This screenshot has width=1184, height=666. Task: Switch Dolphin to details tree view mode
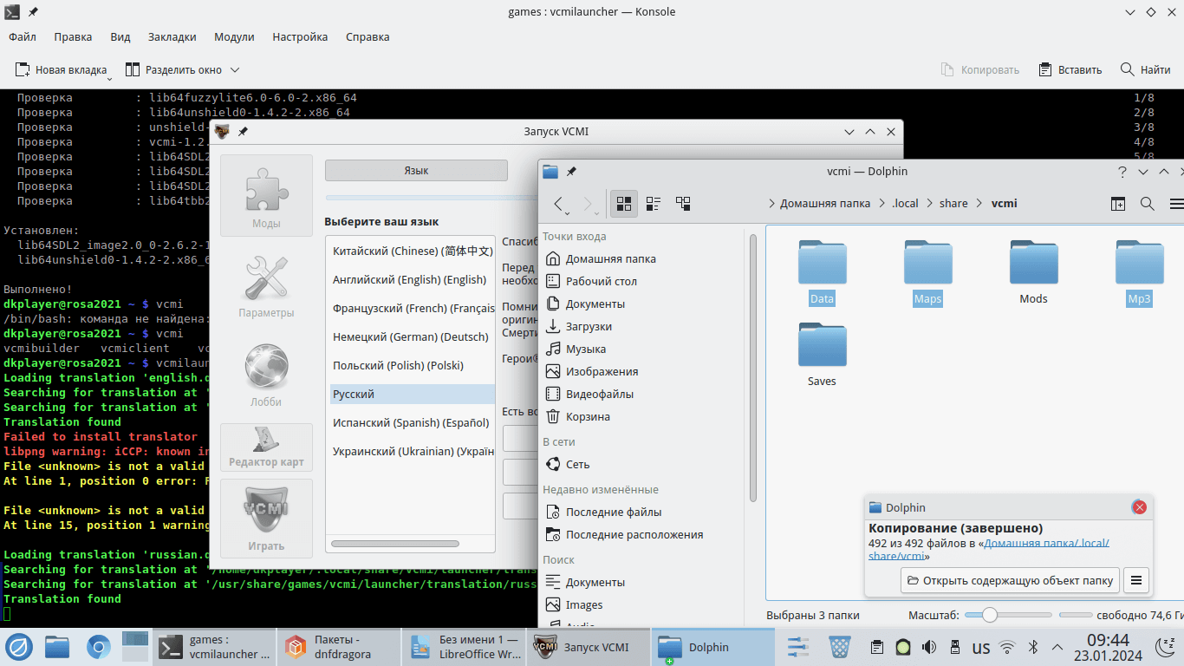pos(683,204)
